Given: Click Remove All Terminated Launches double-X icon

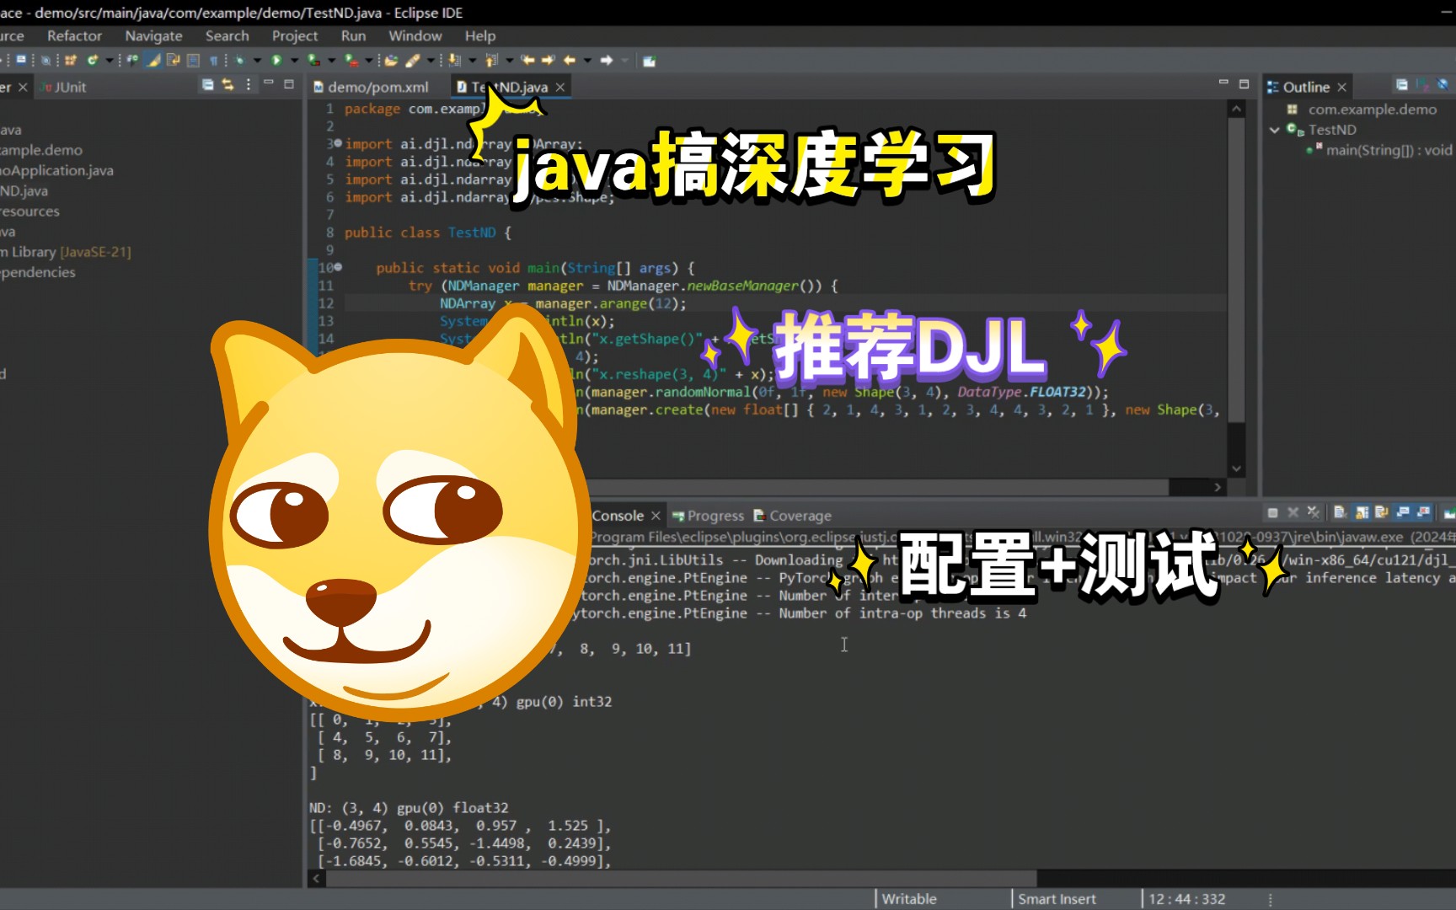Looking at the screenshot, I should [1314, 512].
